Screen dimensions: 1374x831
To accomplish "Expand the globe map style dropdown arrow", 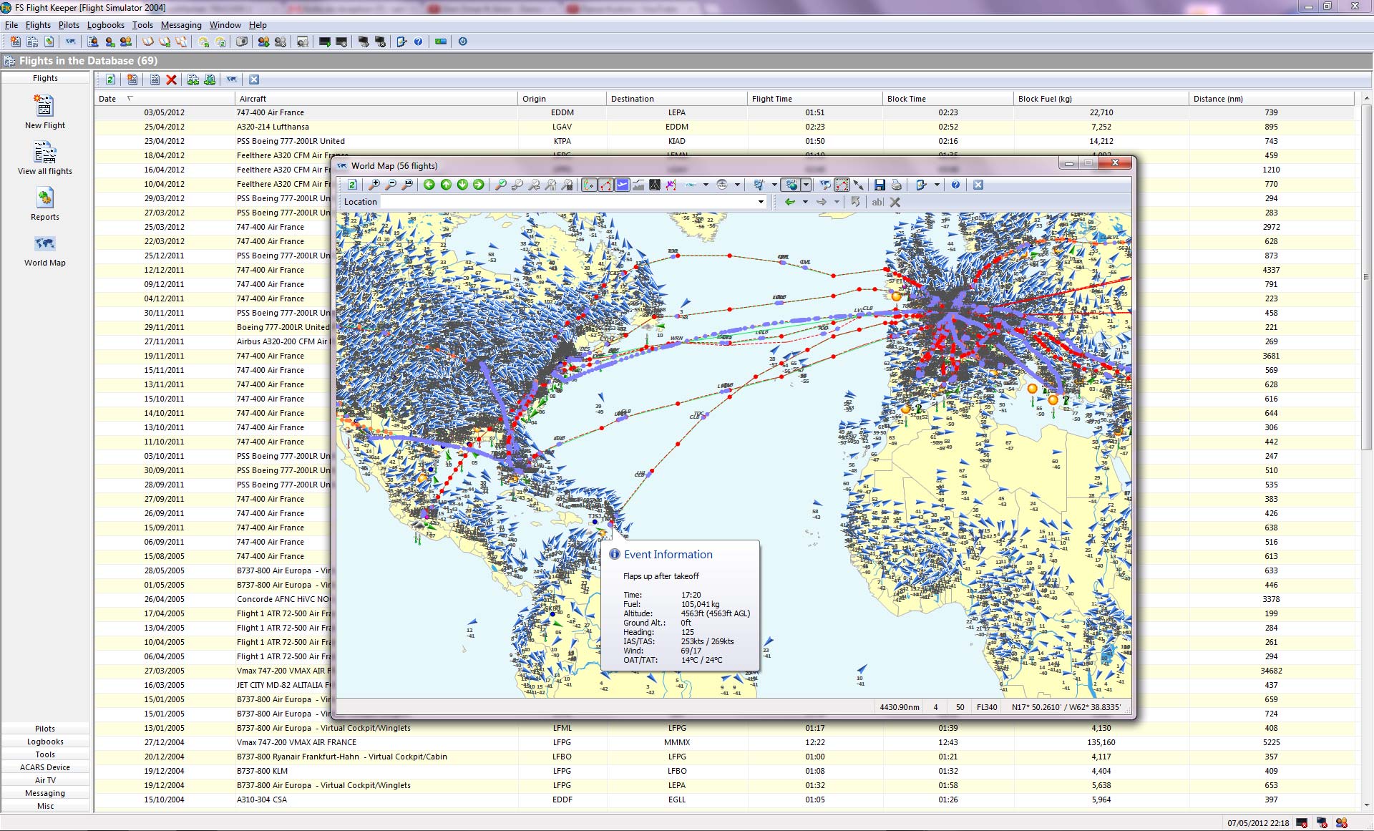I will 806,185.
